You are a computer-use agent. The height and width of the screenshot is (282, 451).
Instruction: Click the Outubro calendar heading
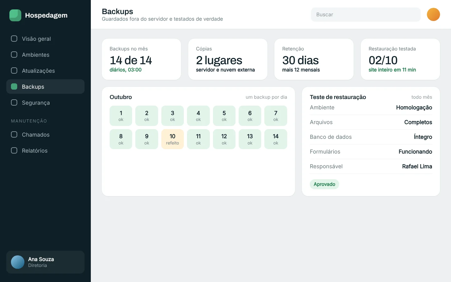[121, 97]
